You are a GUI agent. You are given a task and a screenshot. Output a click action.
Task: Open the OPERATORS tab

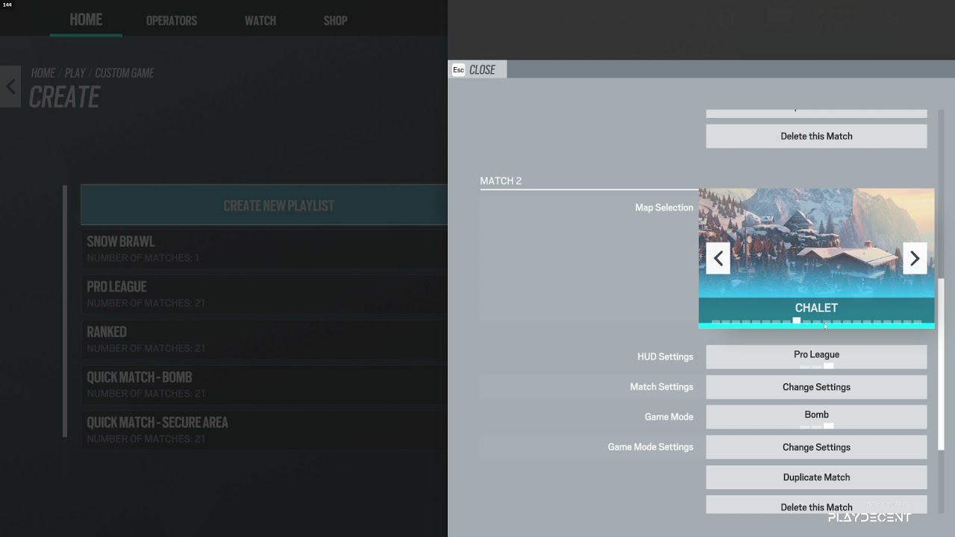172,21
